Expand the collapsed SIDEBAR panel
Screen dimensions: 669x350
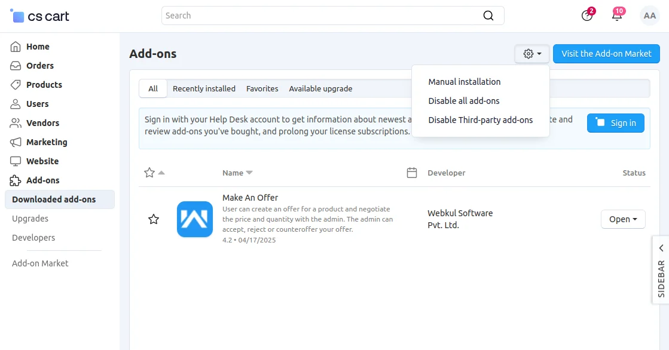pyautogui.click(x=661, y=270)
